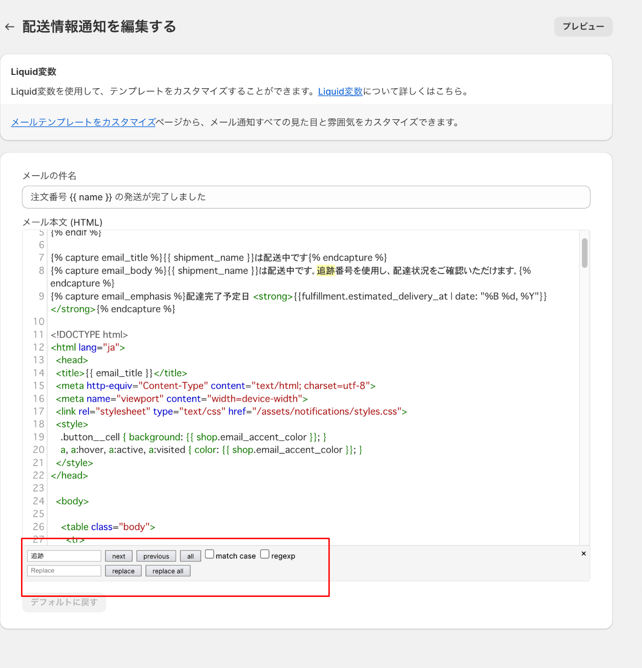This screenshot has width=642, height=668.
Task: Click the .button__cell background line
Action: (194, 437)
